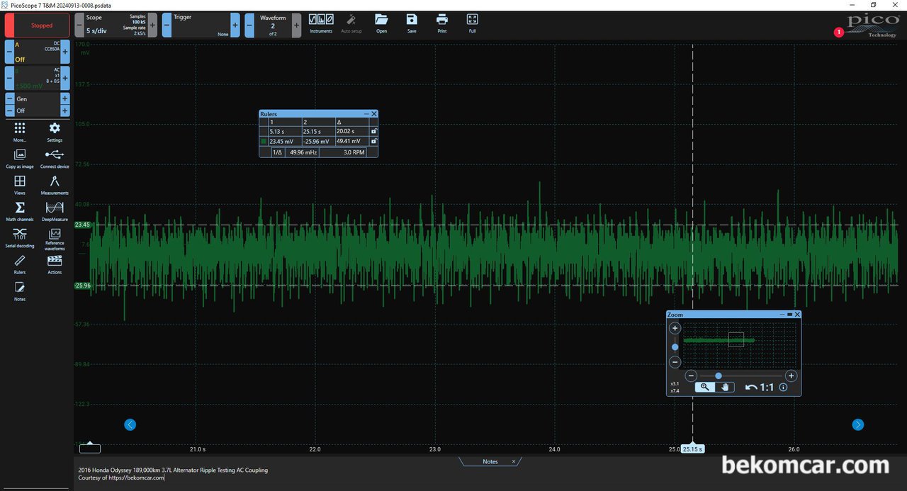The height and width of the screenshot is (491, 907).
Task: Select the zoom magnifier mode in Zoom panel
Action: (x=705, y=387)
